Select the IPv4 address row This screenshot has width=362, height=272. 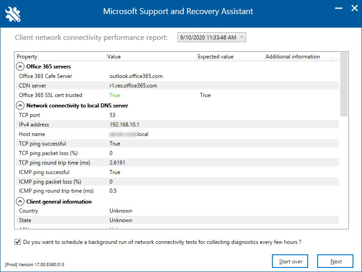coord(177,124)
